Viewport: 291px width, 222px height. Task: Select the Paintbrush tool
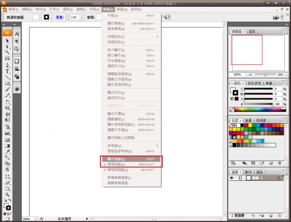tap(7, 89)
